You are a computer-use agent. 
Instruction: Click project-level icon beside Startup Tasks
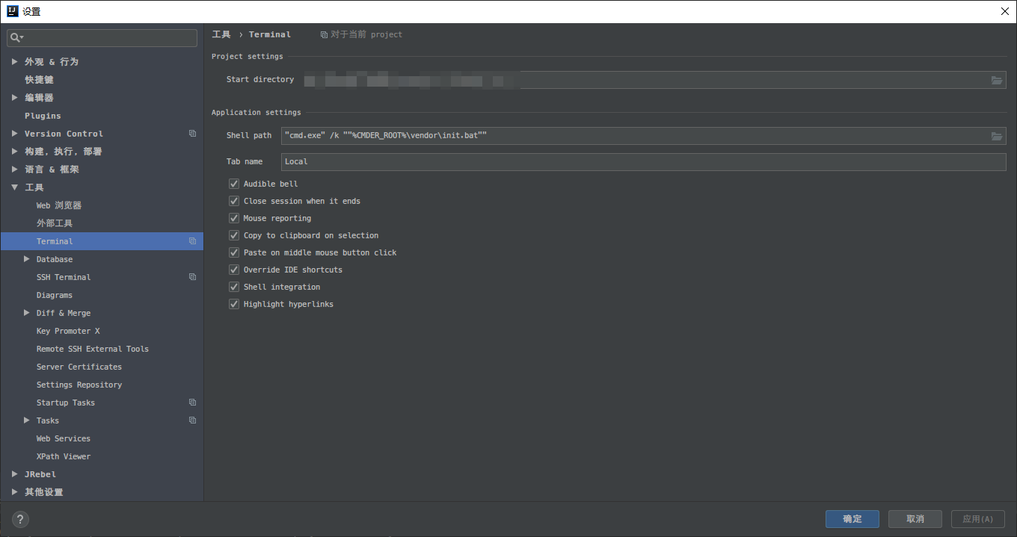point(192,403)
